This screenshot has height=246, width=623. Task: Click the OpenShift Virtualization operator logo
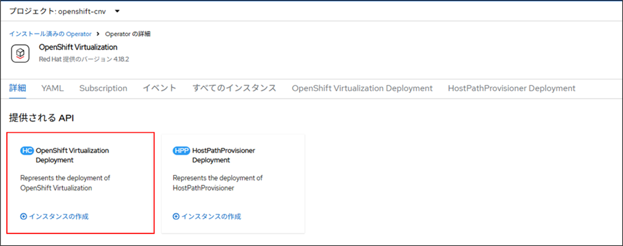click(20, 53)
